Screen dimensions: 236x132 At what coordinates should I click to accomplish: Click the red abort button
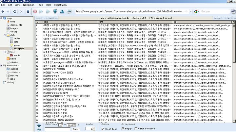click(35, 11)
